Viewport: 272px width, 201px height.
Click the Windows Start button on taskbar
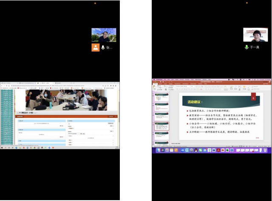[2, 148]
